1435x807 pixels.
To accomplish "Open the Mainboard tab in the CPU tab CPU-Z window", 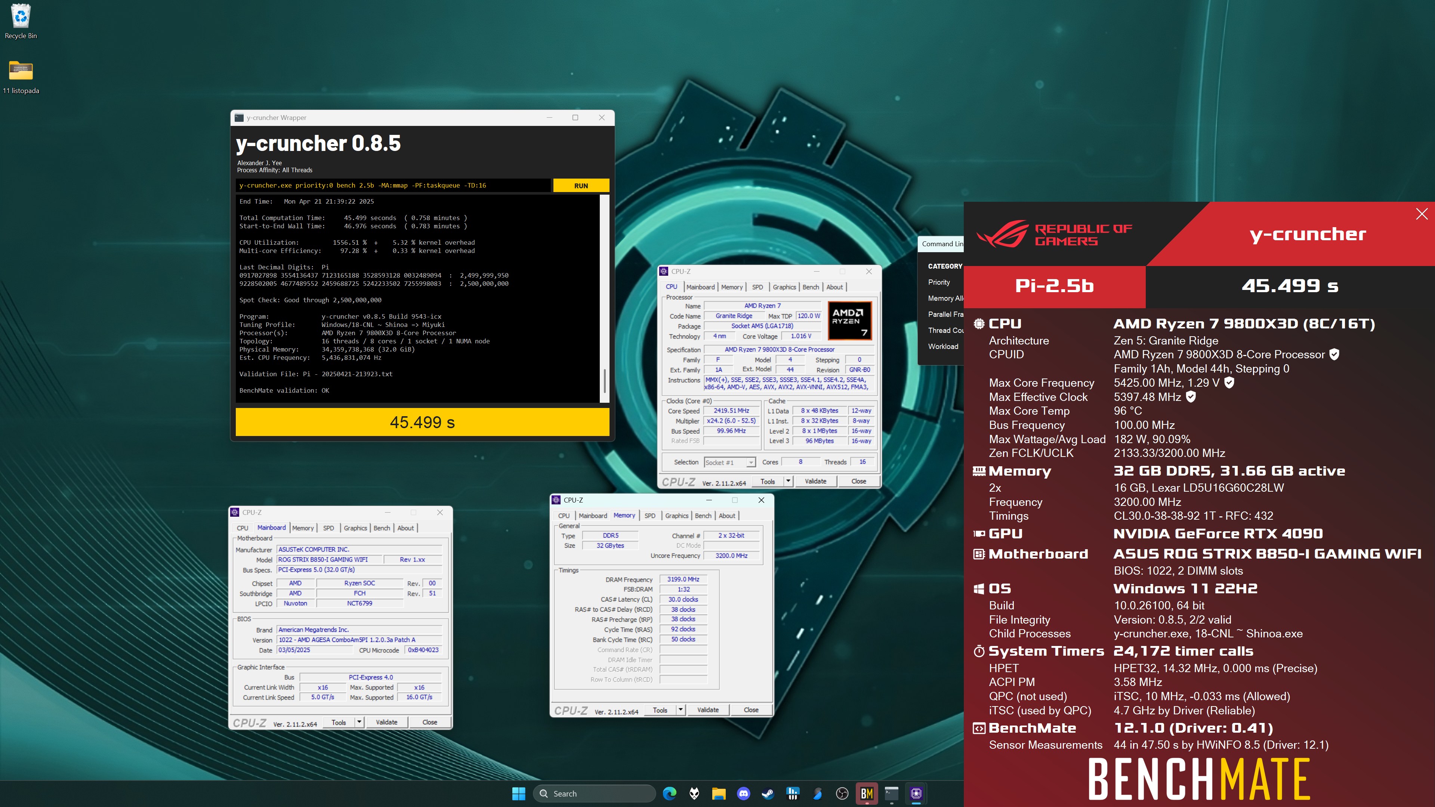I will click(x=700, y=287).
